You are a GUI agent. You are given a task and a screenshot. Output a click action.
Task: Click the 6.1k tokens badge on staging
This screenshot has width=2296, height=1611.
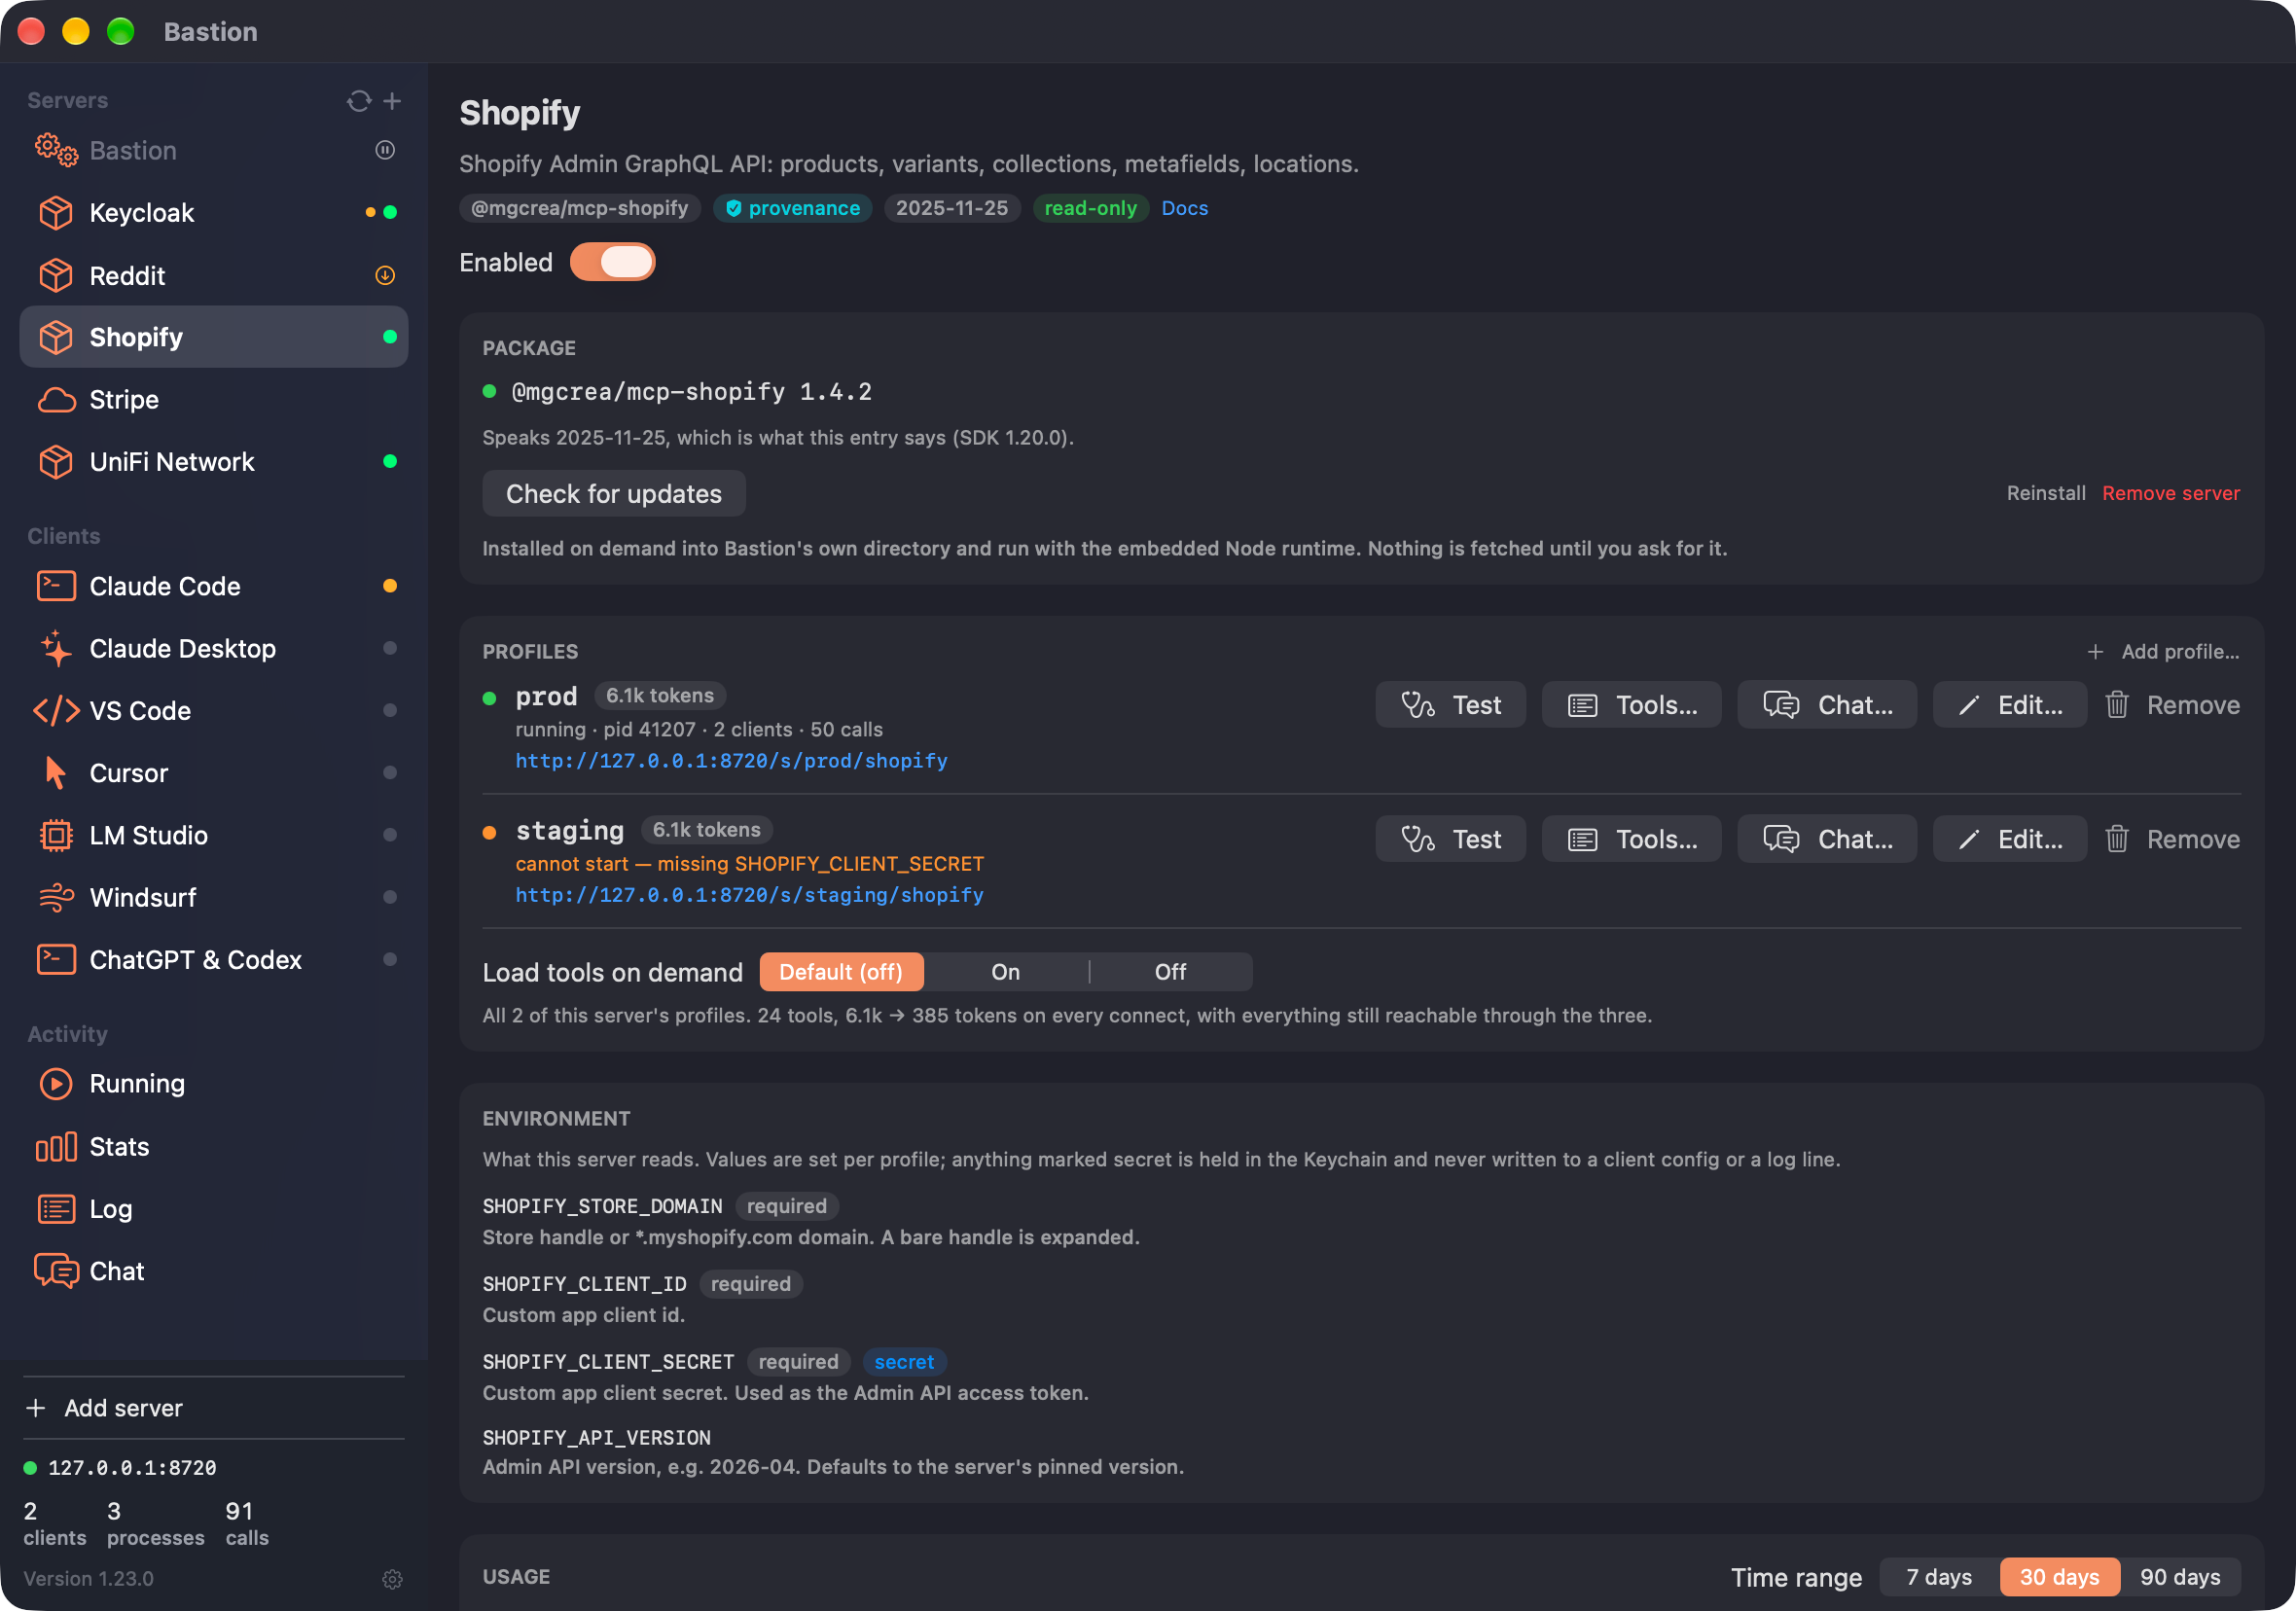706,830
